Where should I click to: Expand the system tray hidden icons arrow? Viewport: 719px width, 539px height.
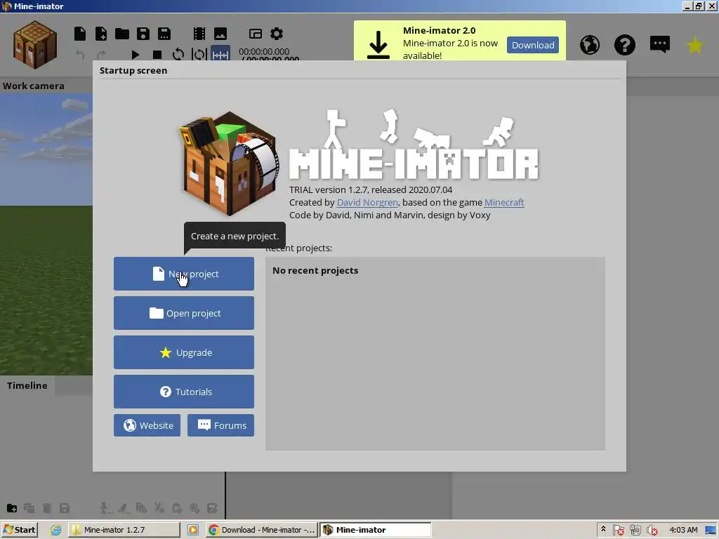point(603,529)
